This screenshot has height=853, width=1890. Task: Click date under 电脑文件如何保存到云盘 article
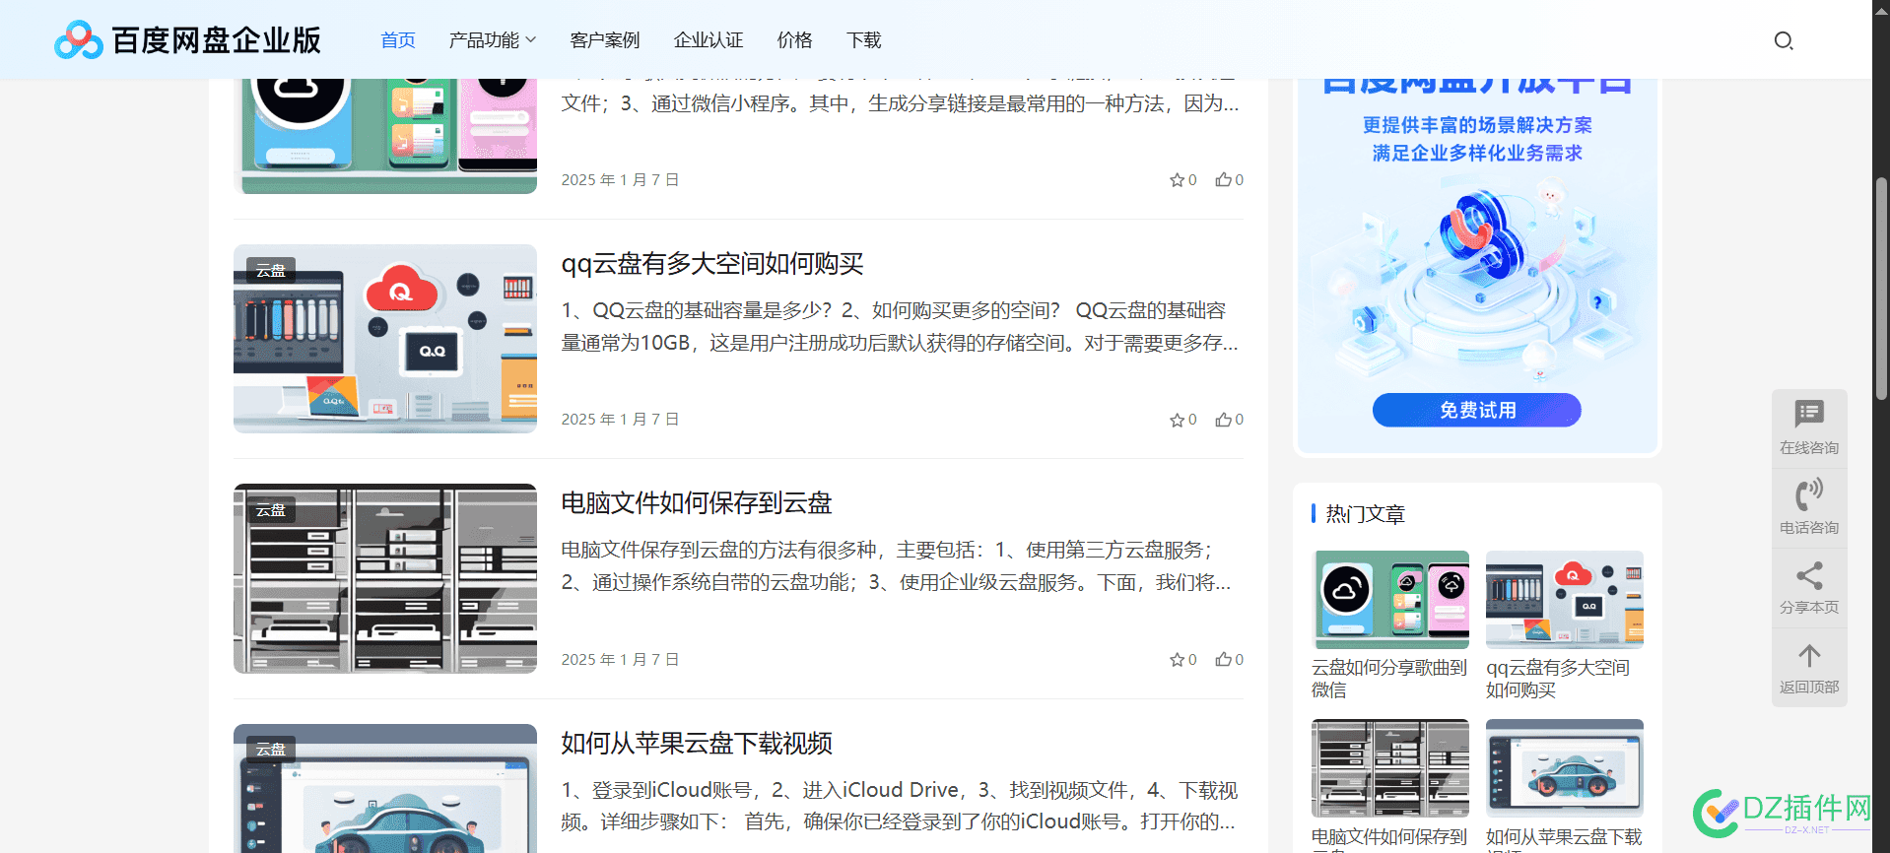tap(620, 660)
